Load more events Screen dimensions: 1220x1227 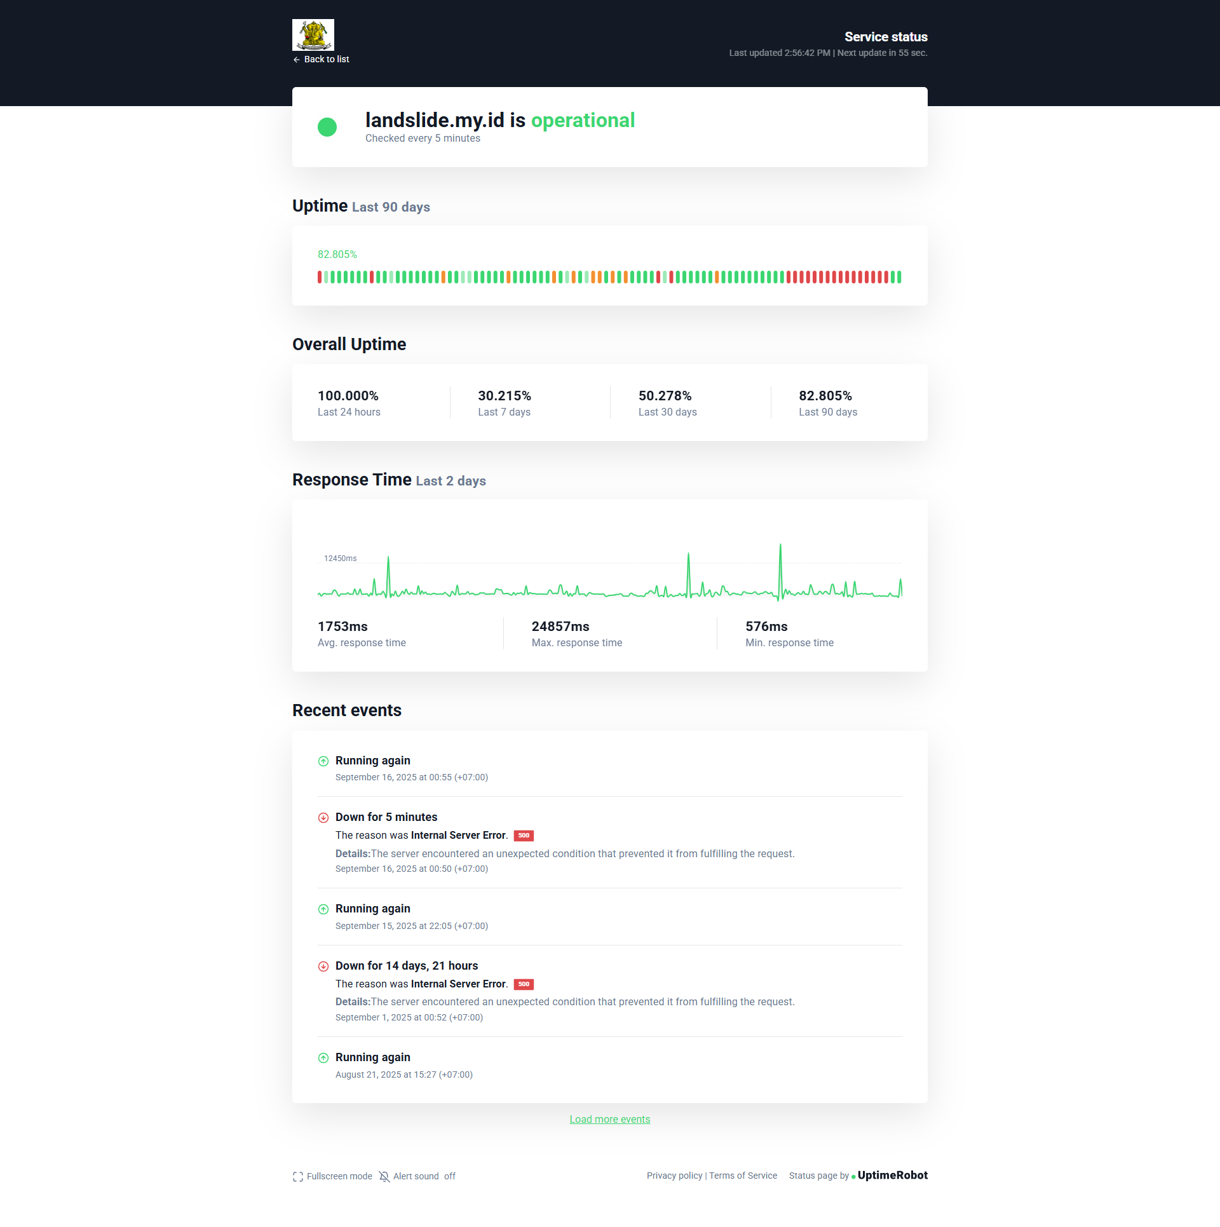pos(609,1120)
